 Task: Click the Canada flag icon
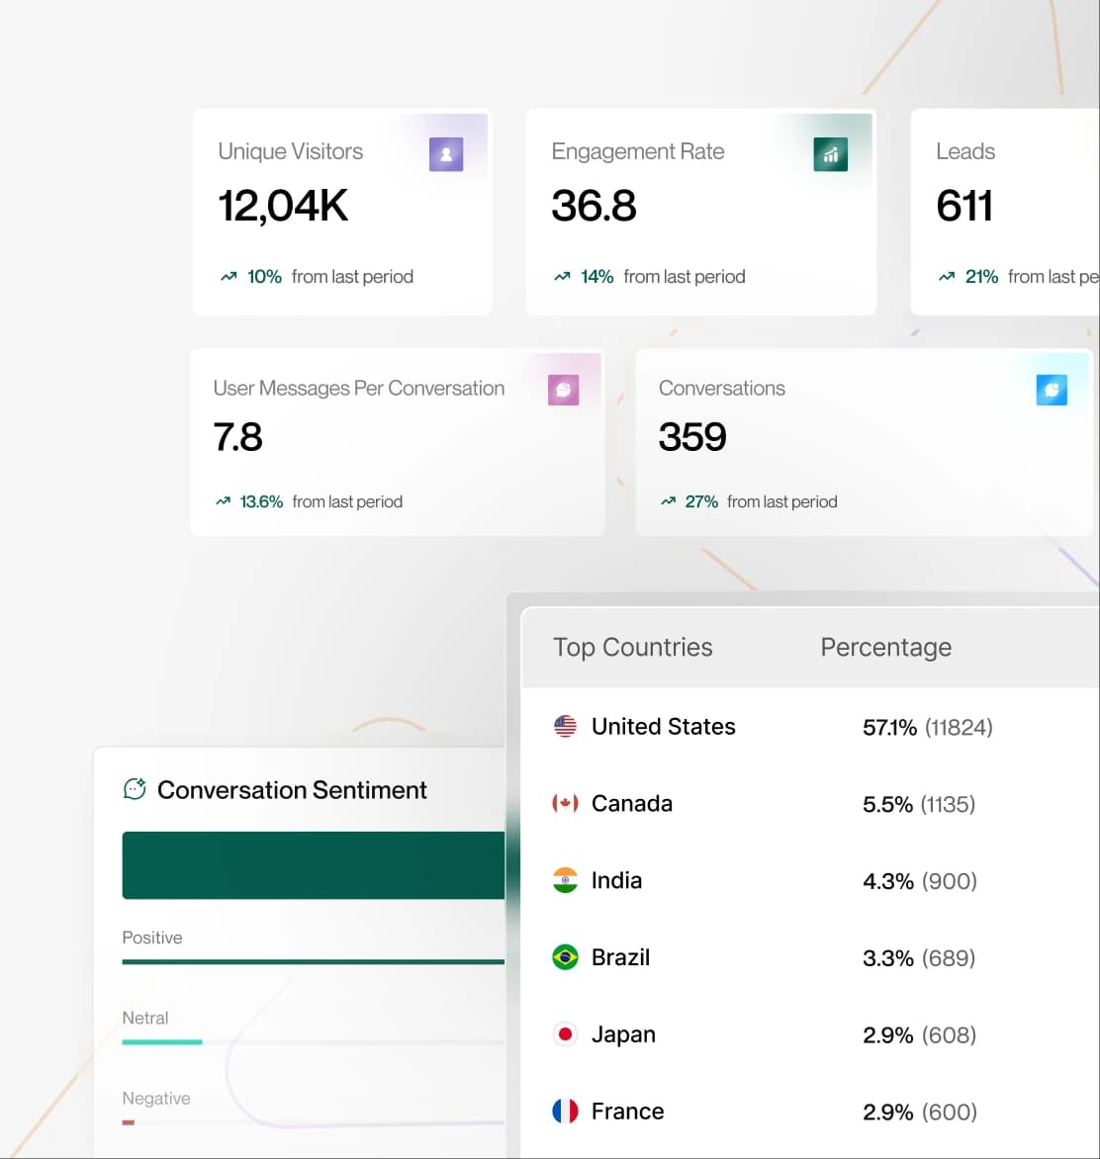click(x=564, y=803)
